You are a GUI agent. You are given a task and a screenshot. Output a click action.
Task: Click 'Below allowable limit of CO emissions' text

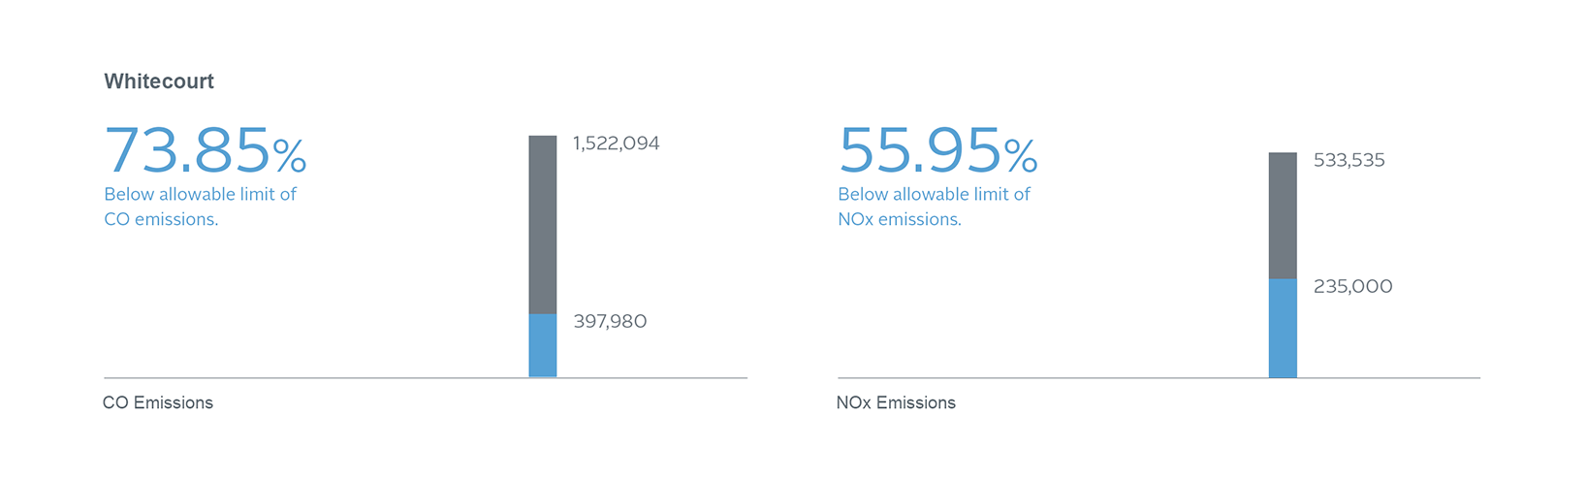200,207
